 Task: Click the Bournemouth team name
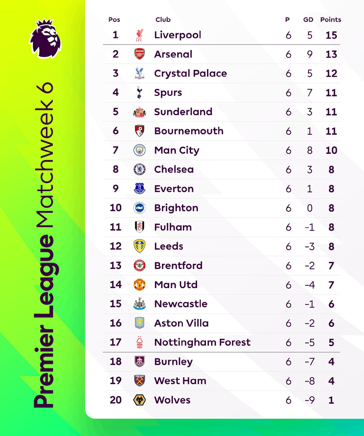pos(189,131)
